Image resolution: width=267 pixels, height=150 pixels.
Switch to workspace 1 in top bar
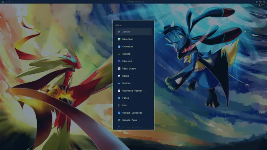click(x=6, y=2)
